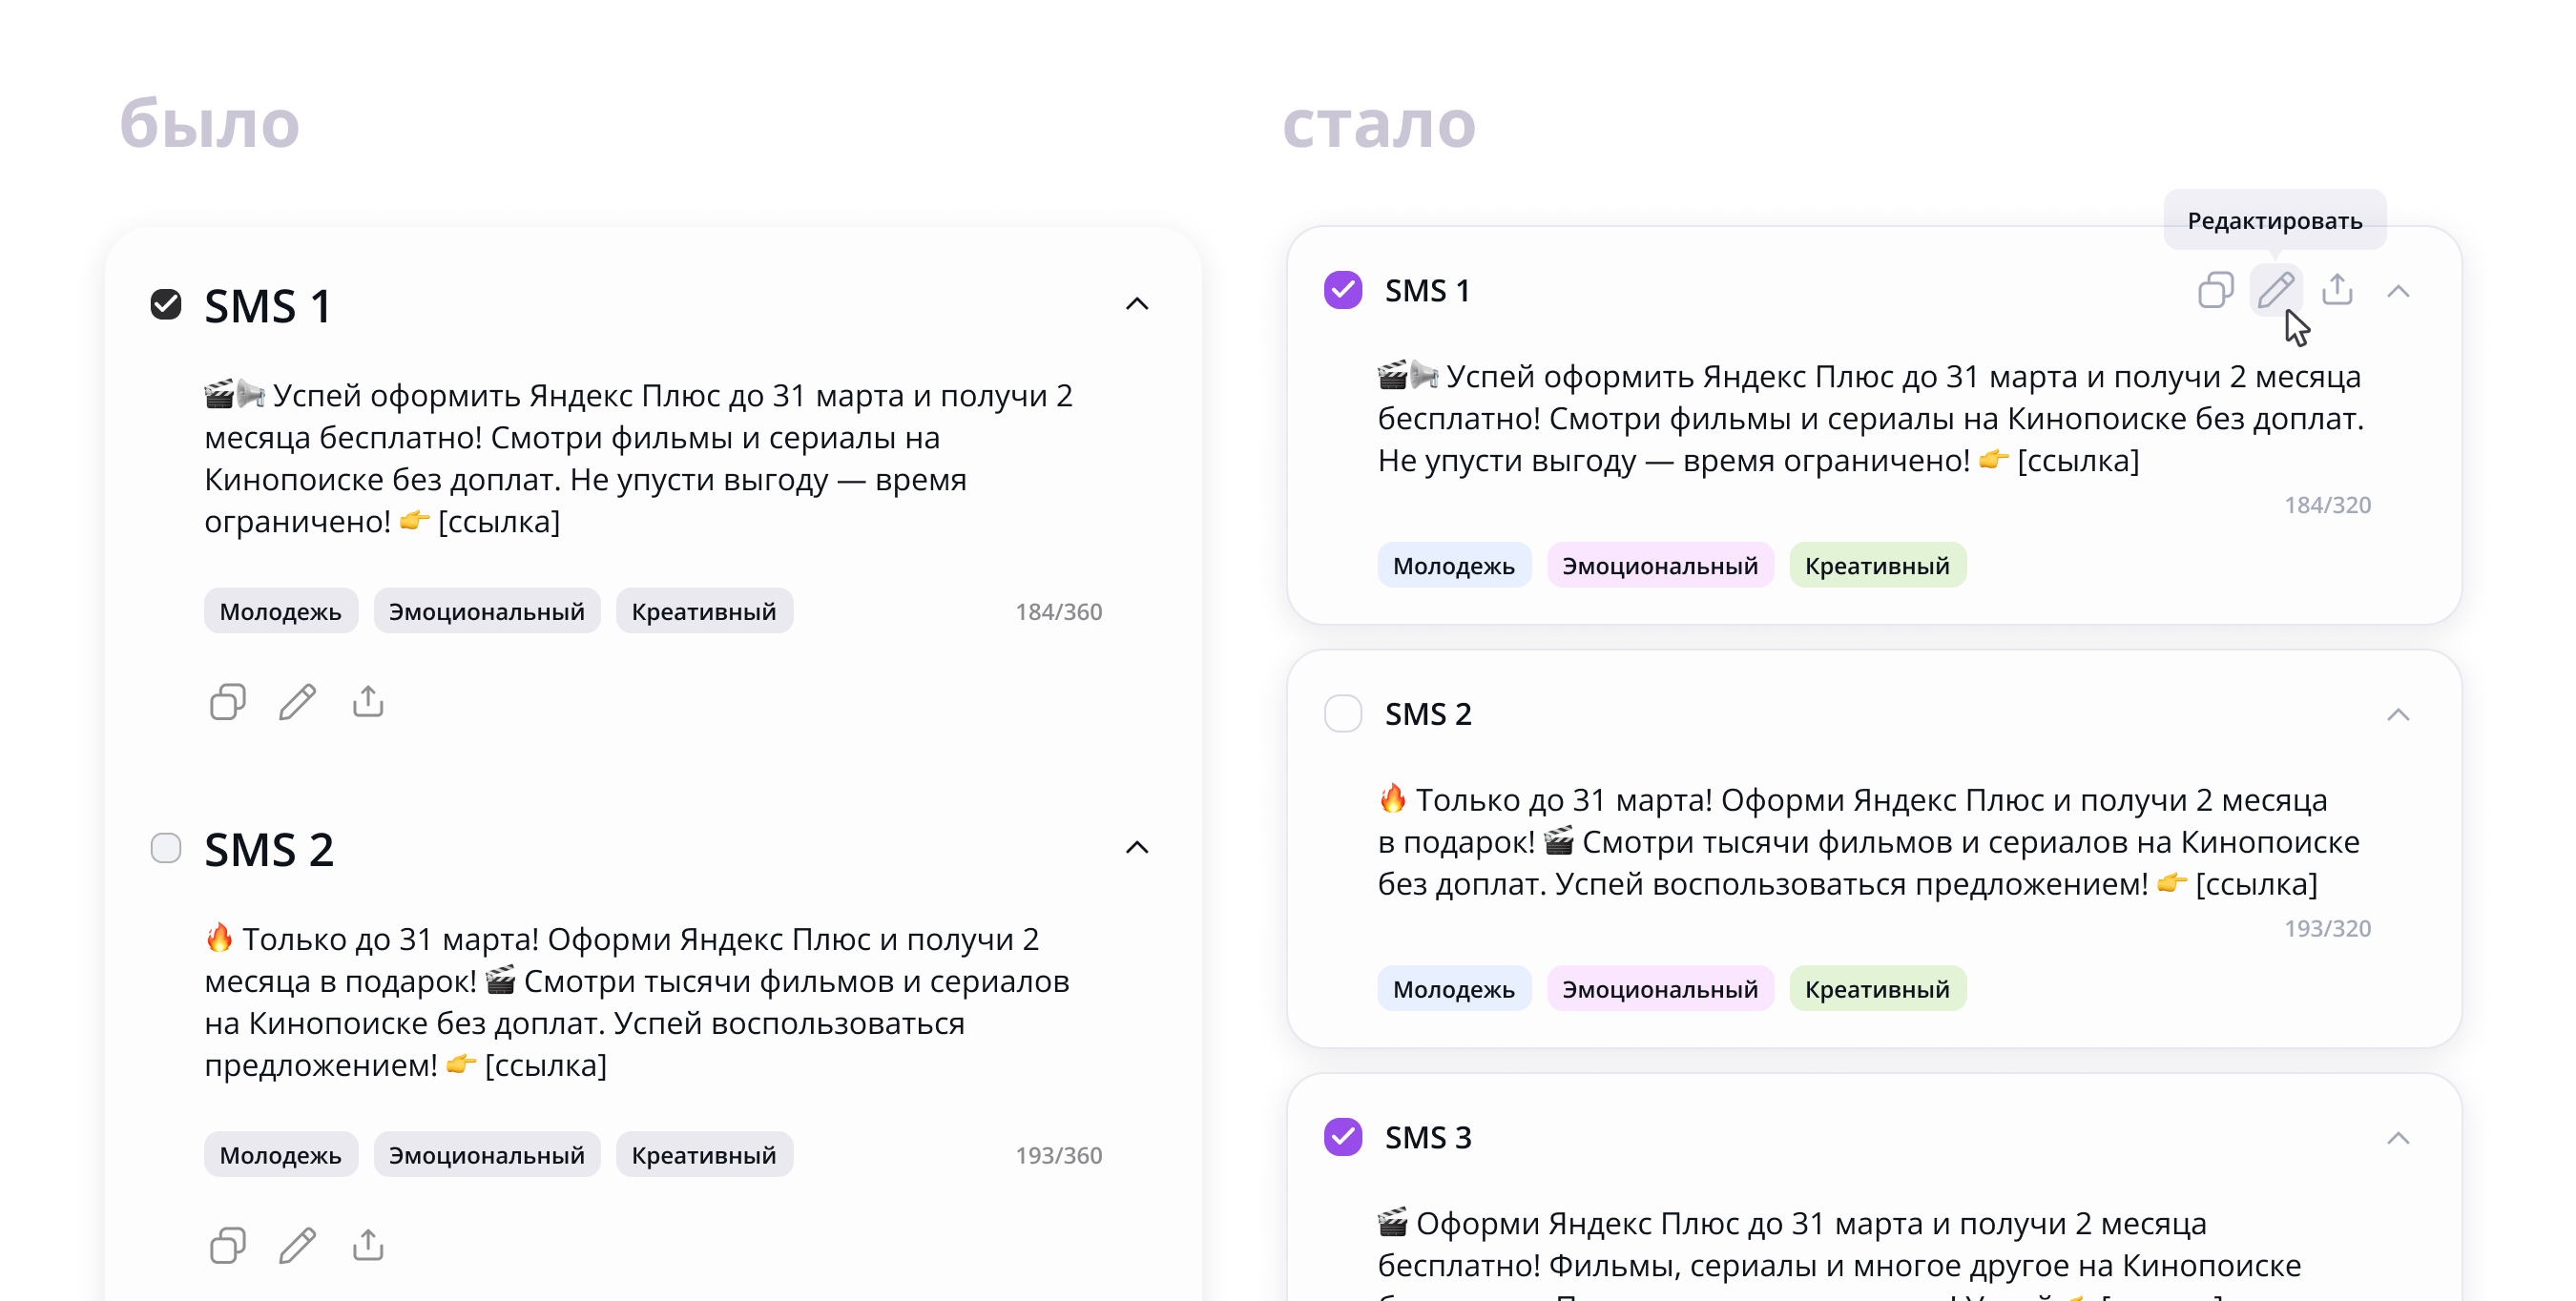Click the SMS 1 message text in было
This screenshot has width=2576, height=1301.
point(638,458)
